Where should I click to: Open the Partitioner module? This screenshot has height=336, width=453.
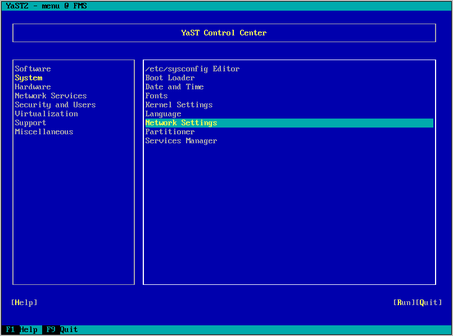coord(170,131)
